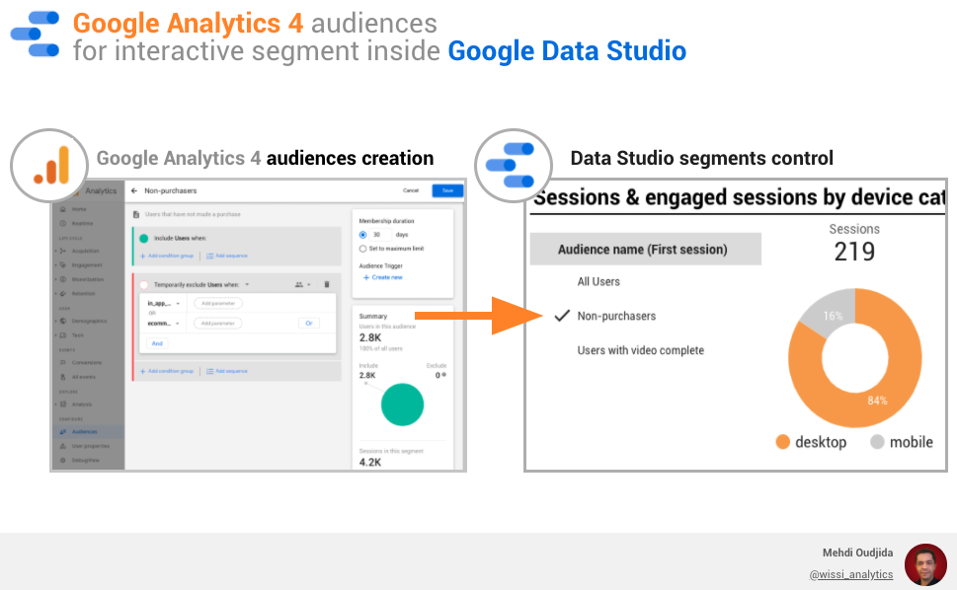Open the ecomm condition dropdown
957x590 pixels.
pyautogui.click(x=178, y=324)
